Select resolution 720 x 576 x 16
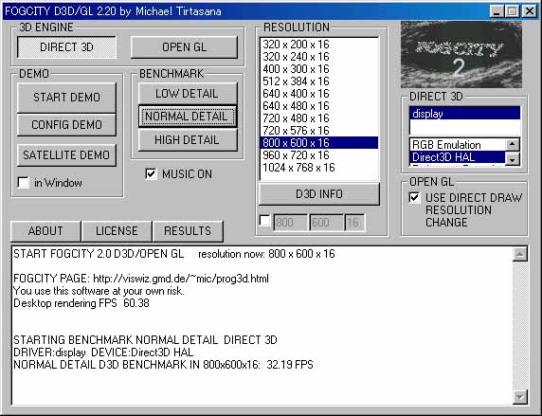This screenshot has width=542, height=416. (x=319, y=131)
